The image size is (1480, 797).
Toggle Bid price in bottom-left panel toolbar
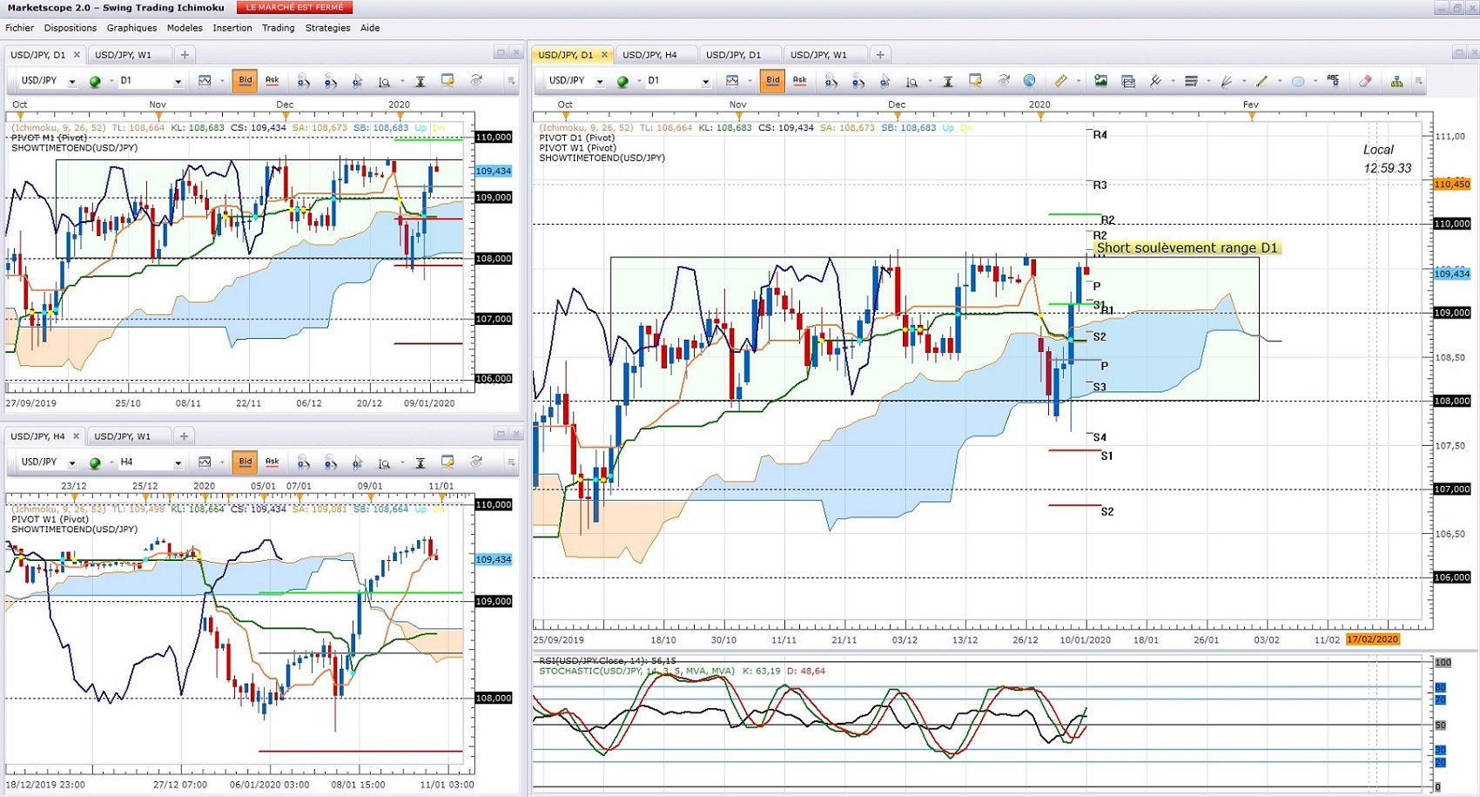pyautogui.click(x=246, y=463)
